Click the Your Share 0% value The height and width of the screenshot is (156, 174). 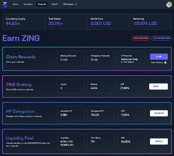93,141
